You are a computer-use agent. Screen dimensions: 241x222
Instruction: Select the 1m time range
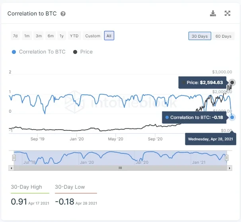pos(27,36)
